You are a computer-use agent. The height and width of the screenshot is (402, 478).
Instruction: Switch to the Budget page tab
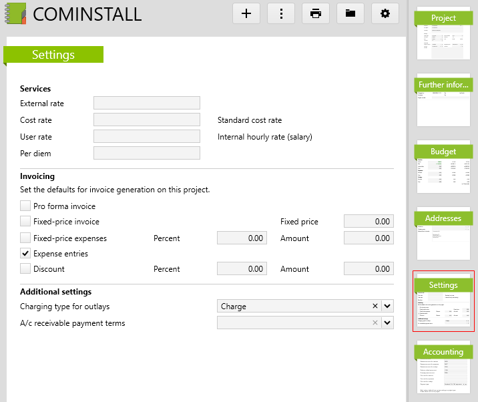443,167
